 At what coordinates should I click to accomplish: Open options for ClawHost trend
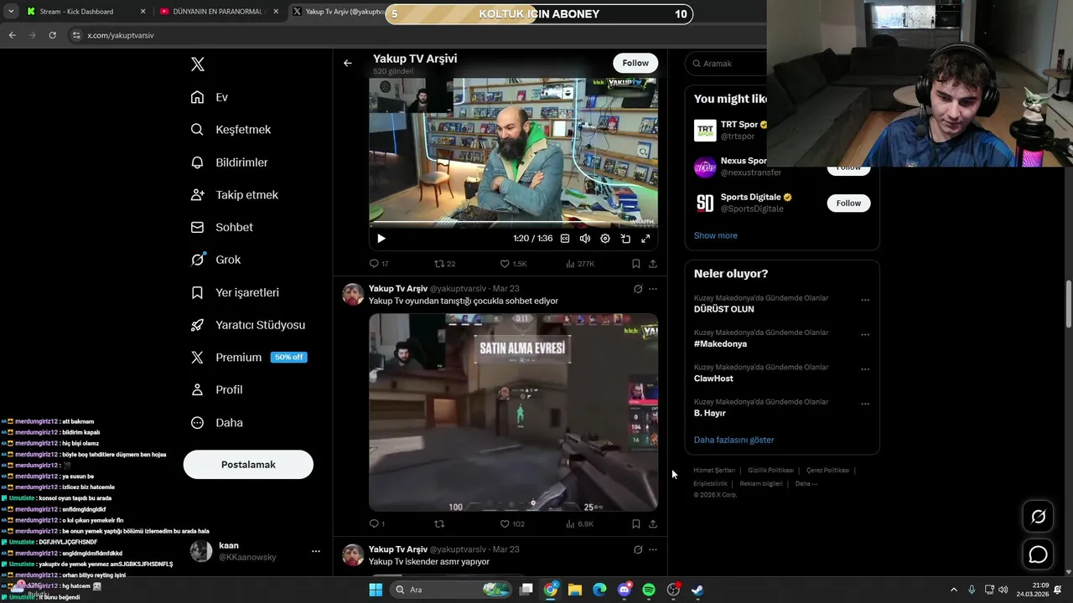point(865,369)
